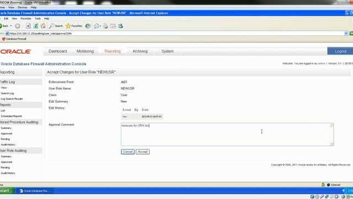Screen dimensions: 353x199
Task: Click the Cancel button
Action: click(127, 152)
